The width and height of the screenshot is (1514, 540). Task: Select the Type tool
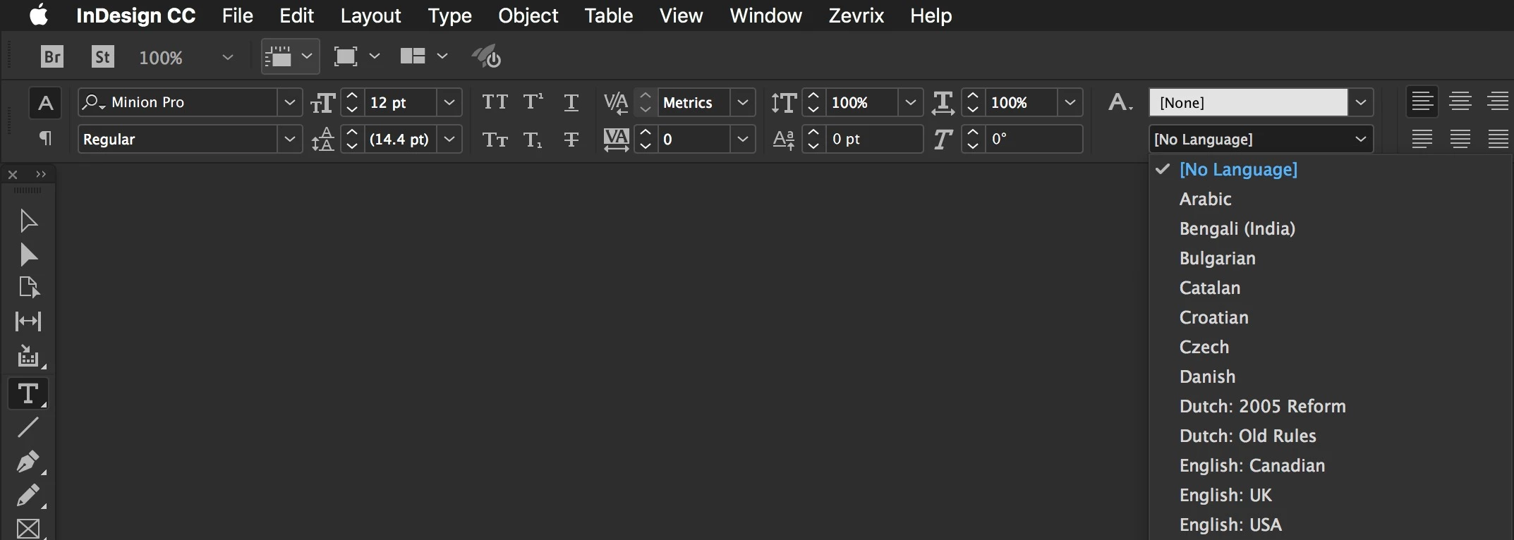coord(28,393)
